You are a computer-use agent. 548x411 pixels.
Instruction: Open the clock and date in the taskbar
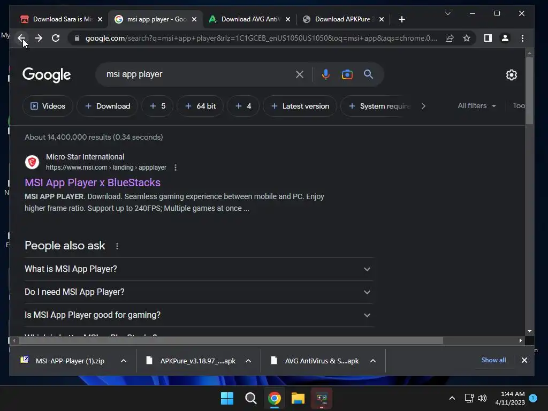coord(510,398)
